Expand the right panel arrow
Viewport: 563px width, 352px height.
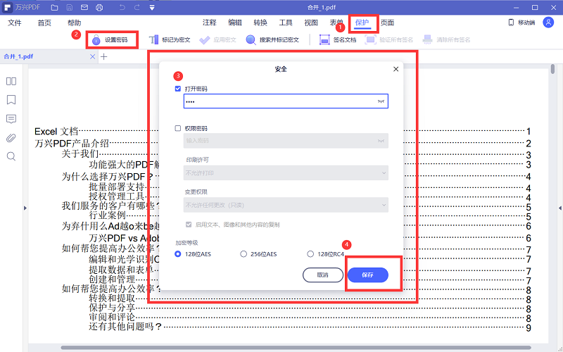pos(559,208)
